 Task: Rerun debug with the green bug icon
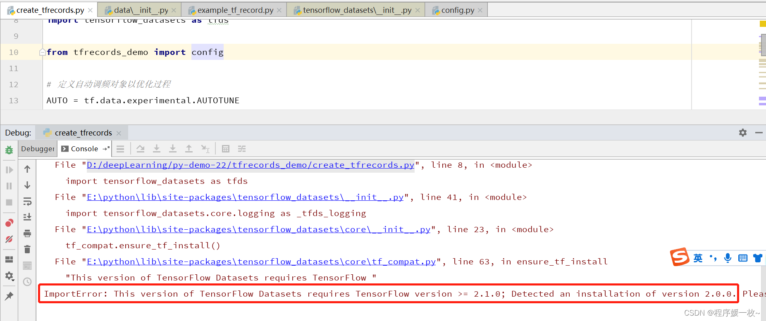coord(9,150)
